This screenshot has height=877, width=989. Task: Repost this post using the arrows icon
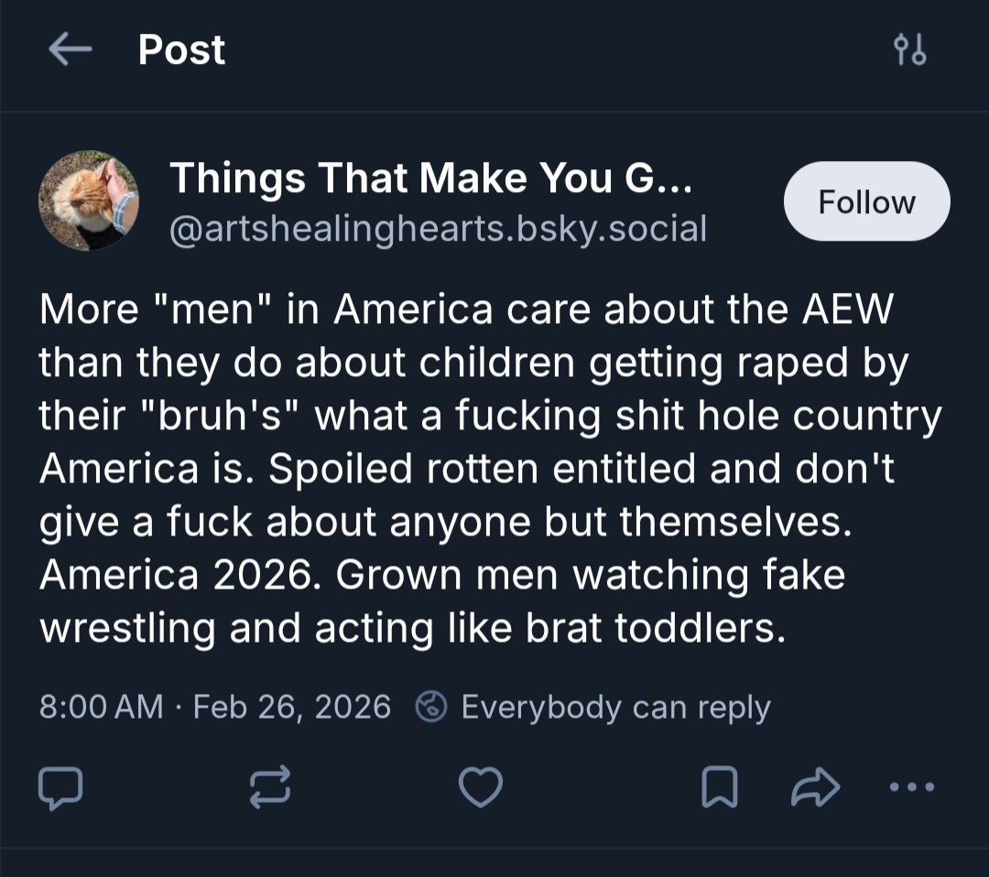pos(270,787)
